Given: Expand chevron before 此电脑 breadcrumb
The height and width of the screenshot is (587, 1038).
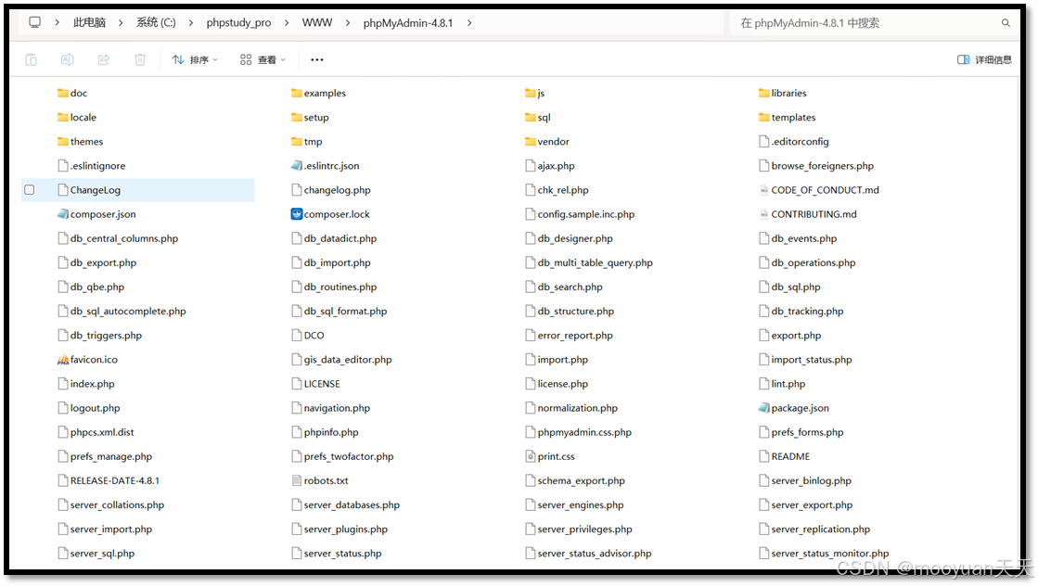Looking at the screenshot, I should pos(57,22).
